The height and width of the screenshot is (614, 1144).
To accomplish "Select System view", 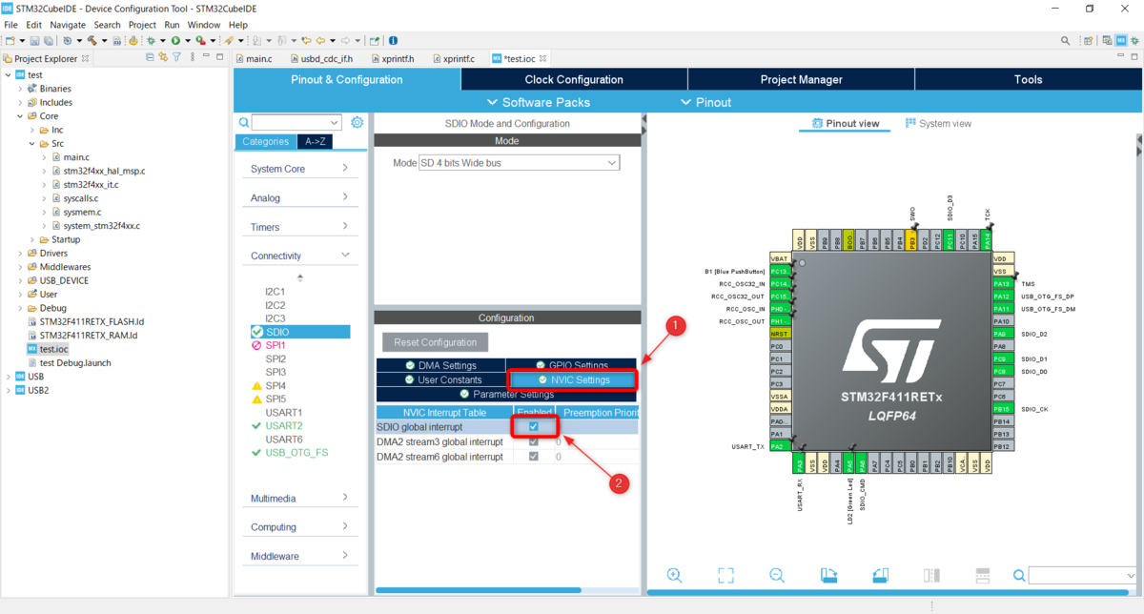I will 938,123.
